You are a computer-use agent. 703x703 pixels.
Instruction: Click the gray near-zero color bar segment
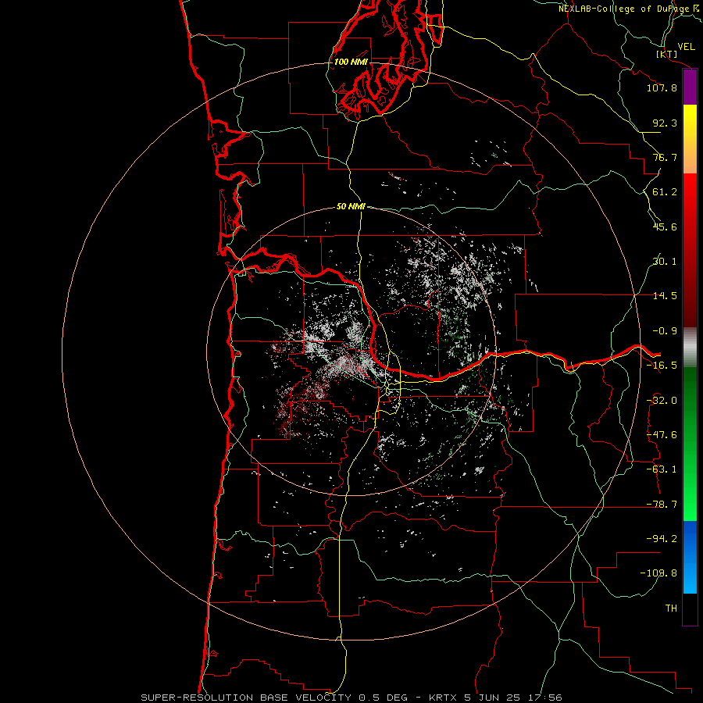point(690,348)
